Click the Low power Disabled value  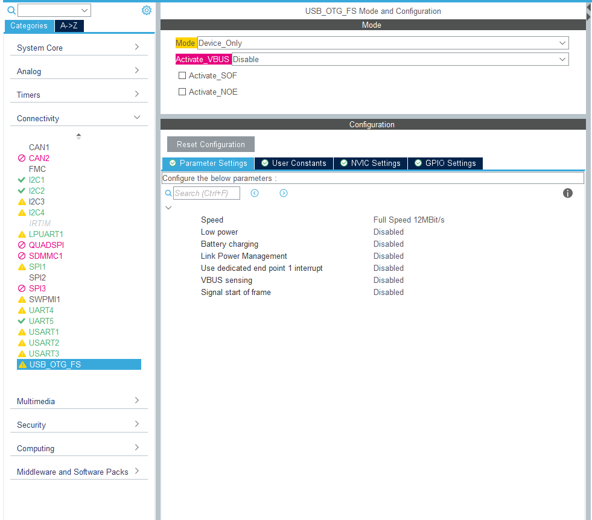tap(389, 232)
